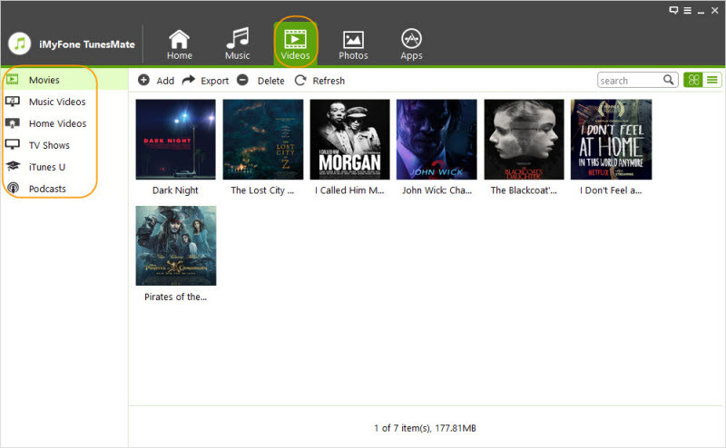Click the search magnifier icon
The image size is (726, 448).
tap(669, 80)
